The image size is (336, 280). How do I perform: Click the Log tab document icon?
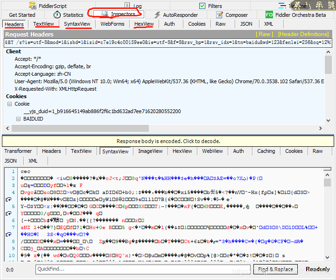point(127,6)
